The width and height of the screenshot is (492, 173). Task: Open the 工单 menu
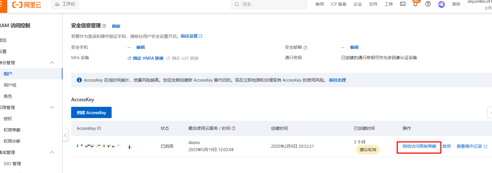click(389, 4)
